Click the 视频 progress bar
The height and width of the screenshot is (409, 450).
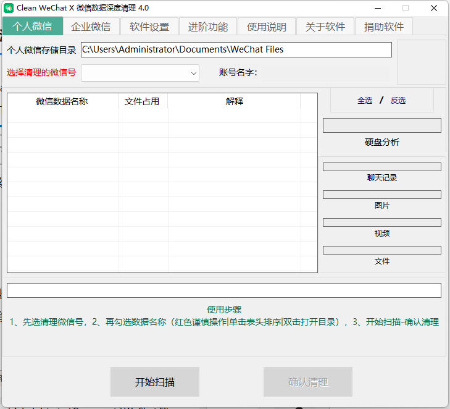pyautogui.click(x=381, y=222)
